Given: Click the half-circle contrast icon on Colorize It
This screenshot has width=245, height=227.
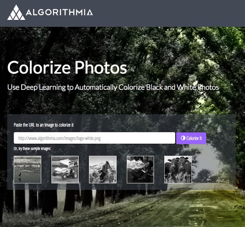Looking at the screenshot, I should [x=183, y=138].
